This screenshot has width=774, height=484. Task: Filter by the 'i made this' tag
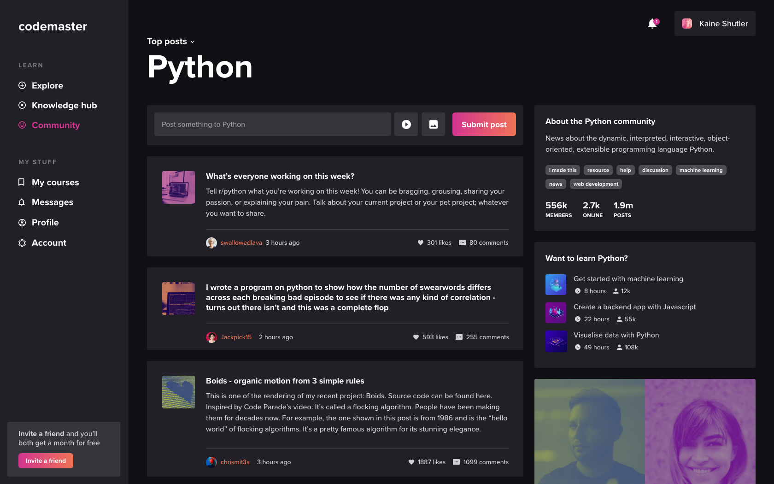[563, 170]
